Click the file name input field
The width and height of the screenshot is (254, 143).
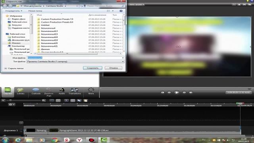point(74,58)
